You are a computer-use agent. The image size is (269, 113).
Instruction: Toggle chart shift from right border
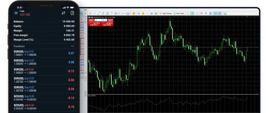tap(220, 13)
